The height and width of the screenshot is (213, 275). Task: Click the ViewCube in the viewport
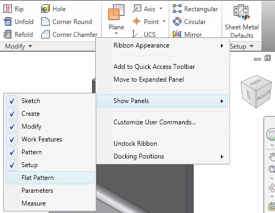point(256,92)
